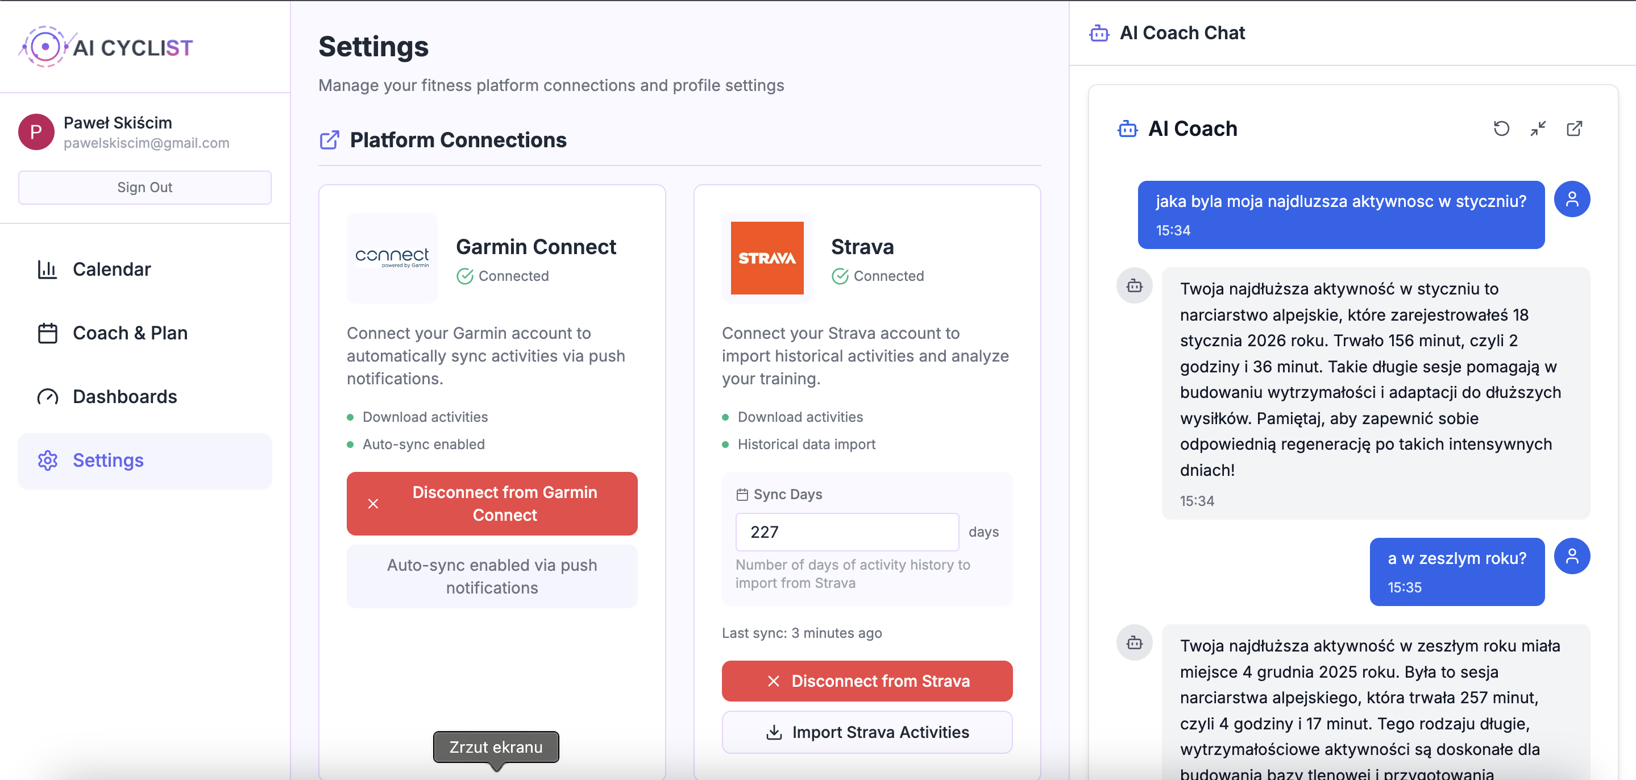Open AI Coach in external window

point(1574,129)
